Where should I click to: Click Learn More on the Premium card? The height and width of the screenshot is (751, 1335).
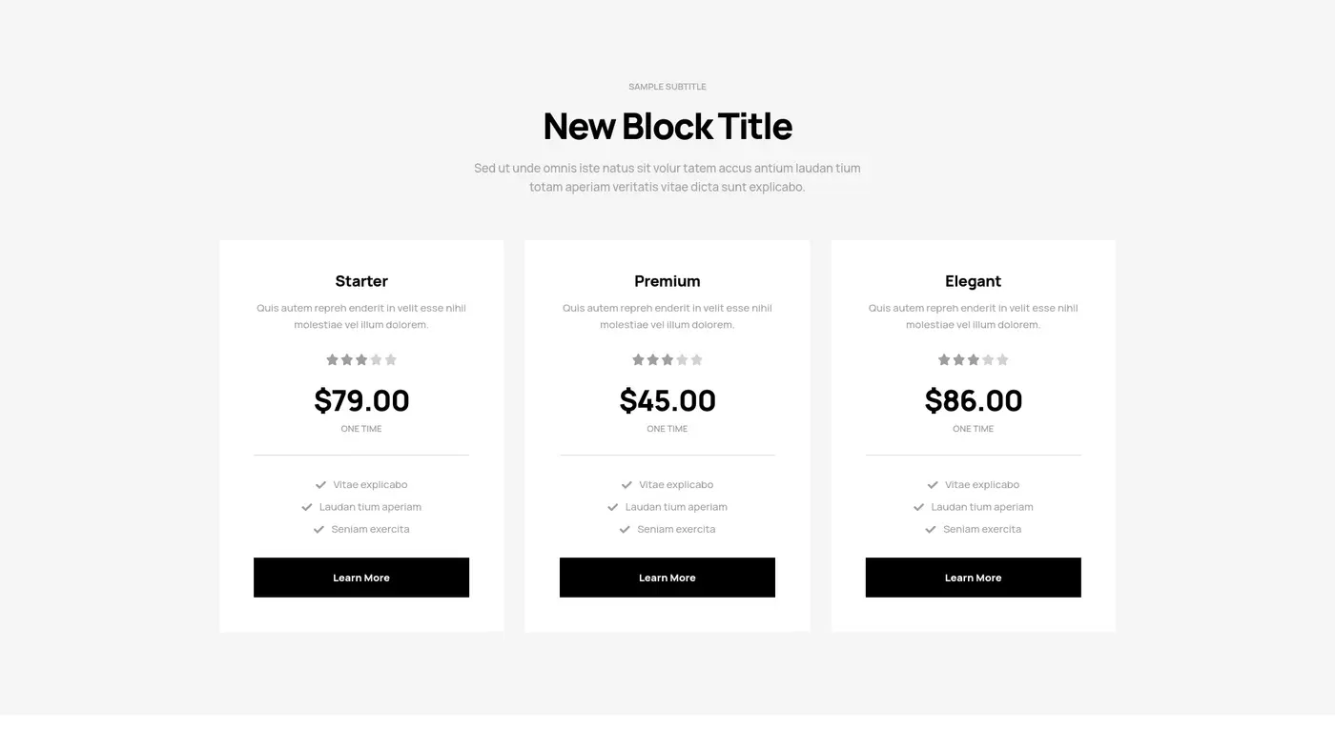[667, 577]
